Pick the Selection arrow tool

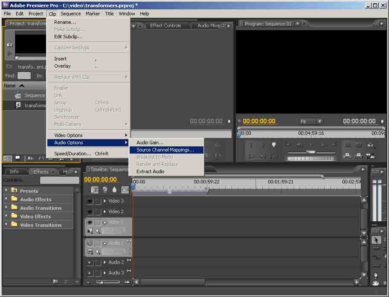(376, 240)
